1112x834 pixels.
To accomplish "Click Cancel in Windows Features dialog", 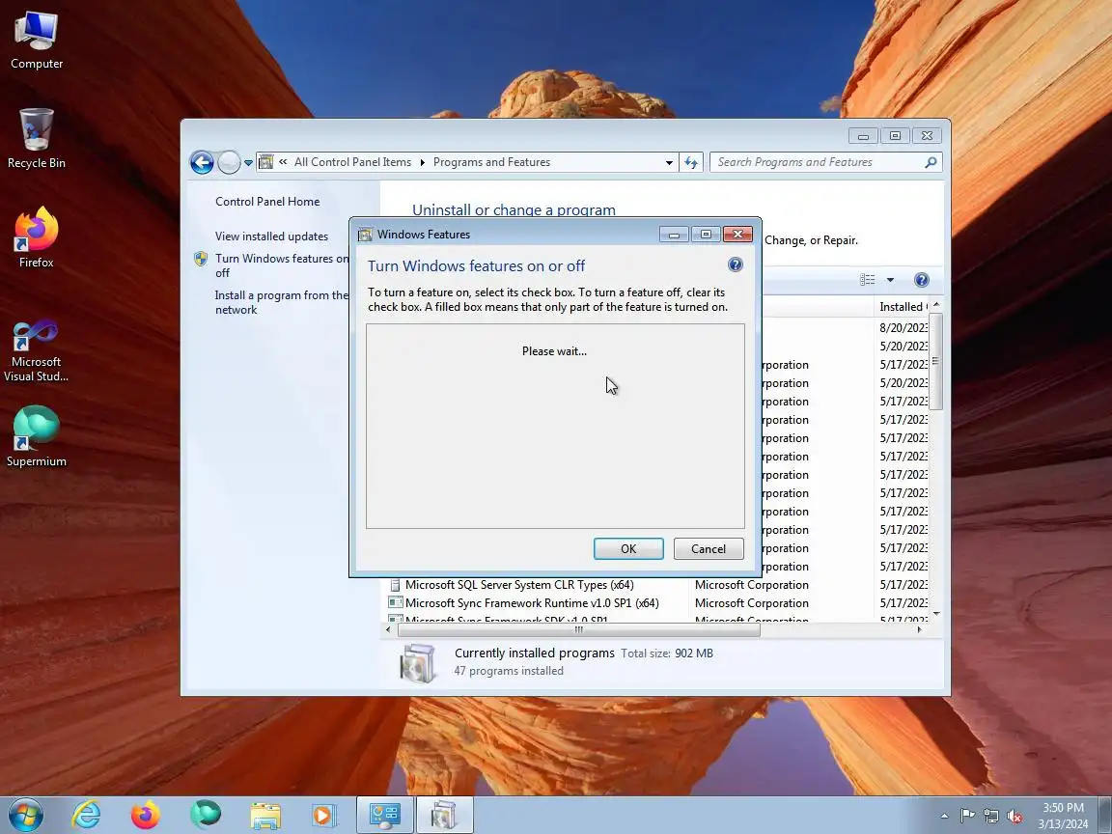I will (x=709, y=549).
